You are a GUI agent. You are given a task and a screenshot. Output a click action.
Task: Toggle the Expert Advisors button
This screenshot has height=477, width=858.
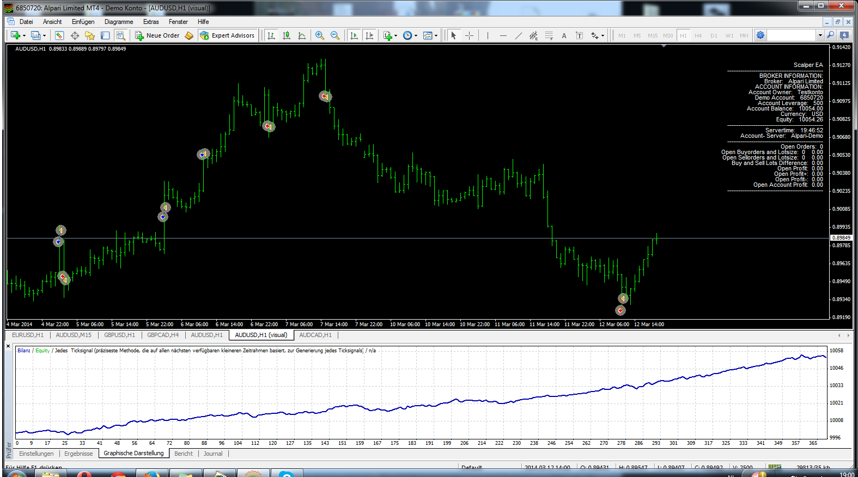[x=227, y=35]
